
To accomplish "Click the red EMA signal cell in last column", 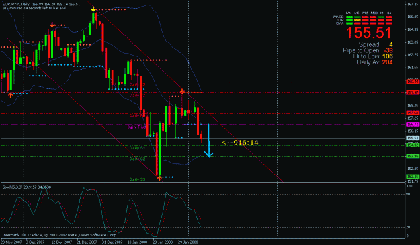I will (x=389, y=23).
